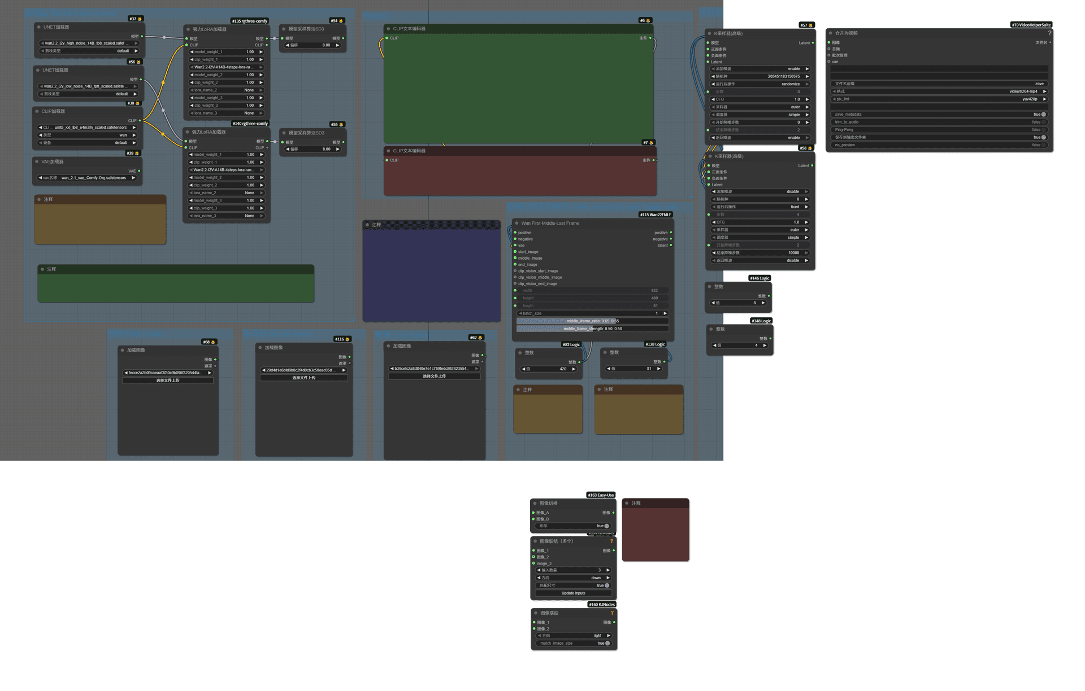This screenshot has width=1085, height=691.
Task: Click the 音频 input port on 合并为视频
Action: (x=829, y=49)
